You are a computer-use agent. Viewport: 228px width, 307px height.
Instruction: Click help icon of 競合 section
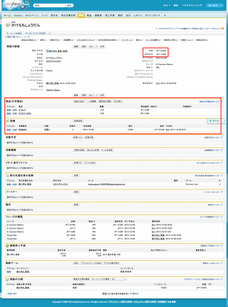point(222,205)
